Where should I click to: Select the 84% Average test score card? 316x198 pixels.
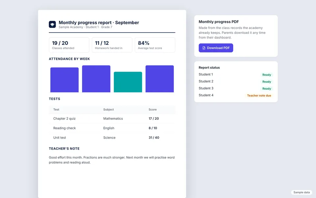click(155, 45)
